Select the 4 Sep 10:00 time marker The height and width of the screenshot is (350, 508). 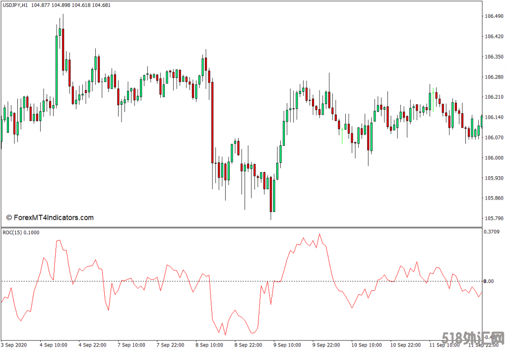tap(54, 345)
